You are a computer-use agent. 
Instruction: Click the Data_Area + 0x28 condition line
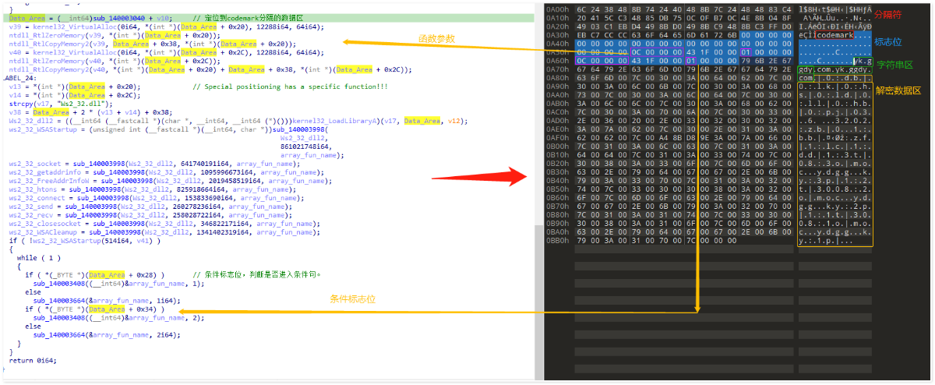(94, 274)
